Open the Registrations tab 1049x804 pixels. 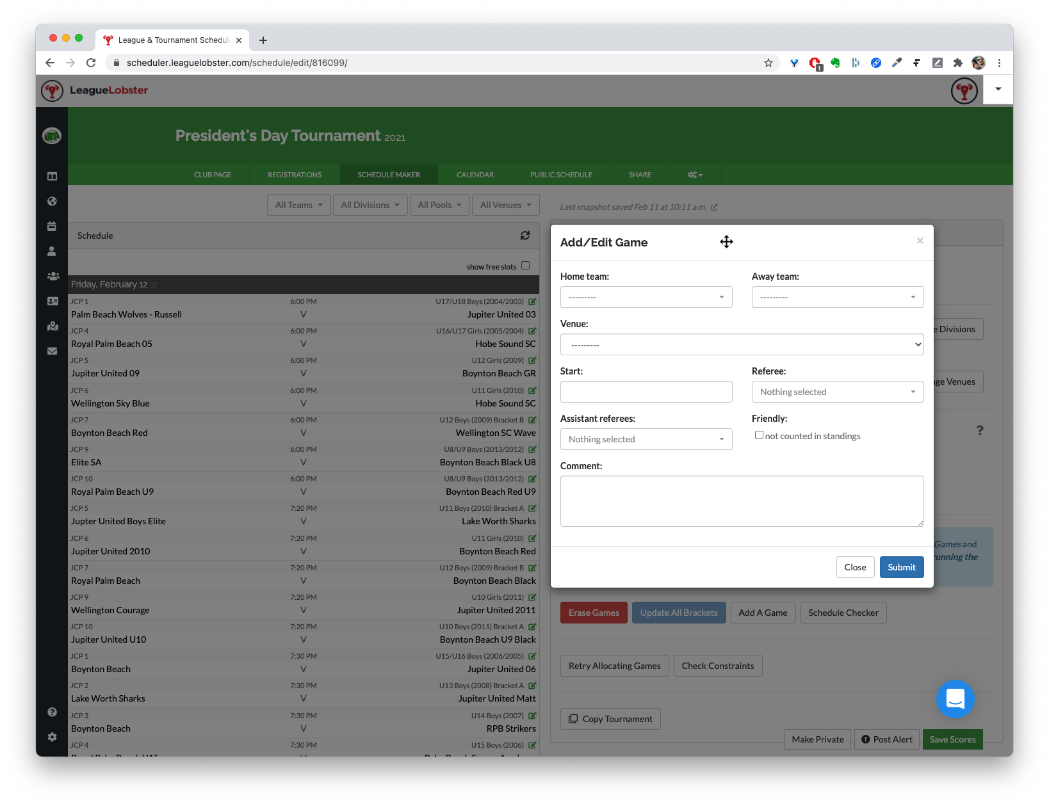295,175
